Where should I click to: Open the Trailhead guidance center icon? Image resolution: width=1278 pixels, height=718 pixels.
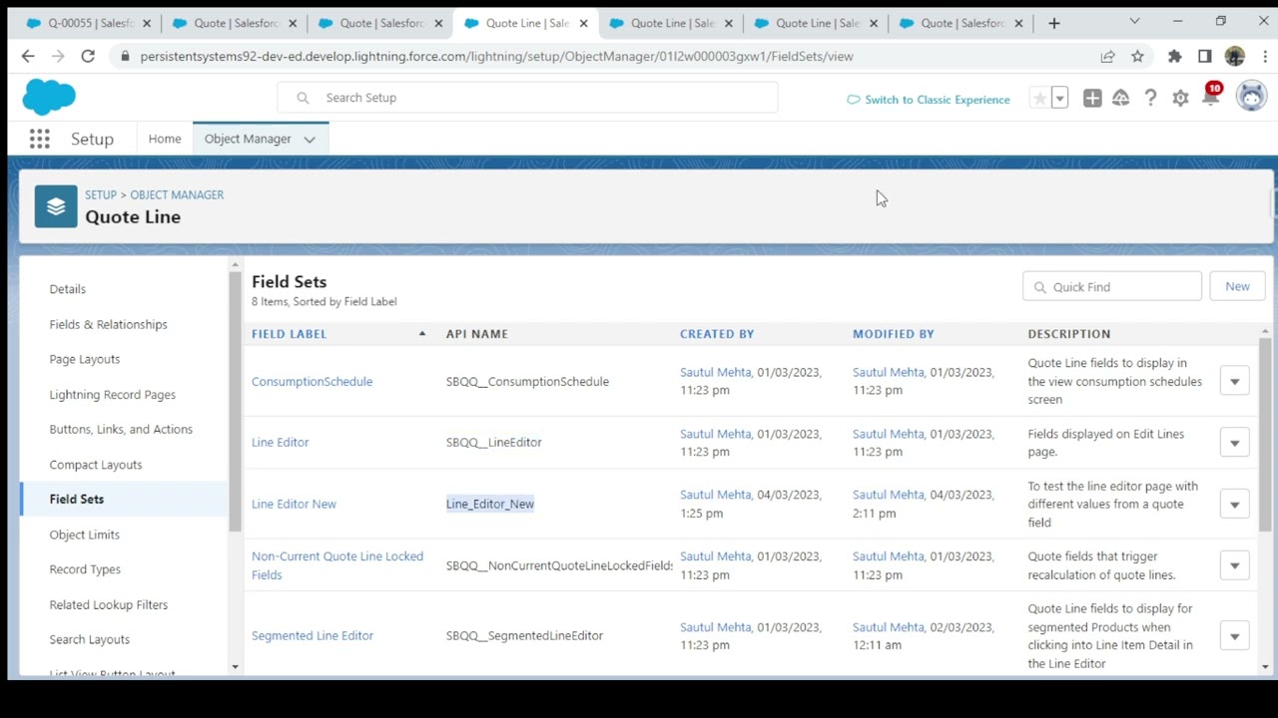pos(1121,98)
